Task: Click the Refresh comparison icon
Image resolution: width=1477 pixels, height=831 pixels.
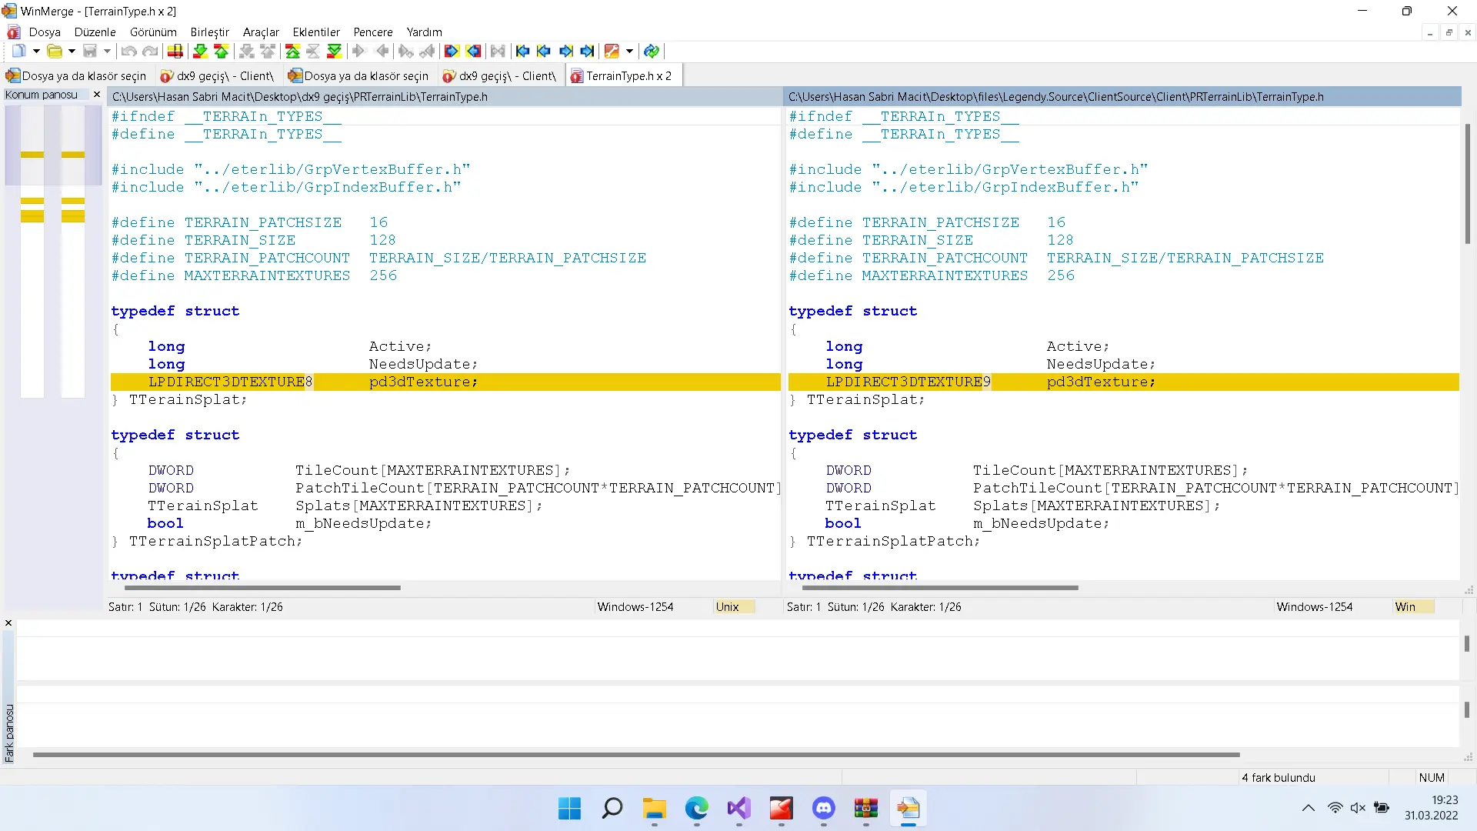Action: (652, 52)
